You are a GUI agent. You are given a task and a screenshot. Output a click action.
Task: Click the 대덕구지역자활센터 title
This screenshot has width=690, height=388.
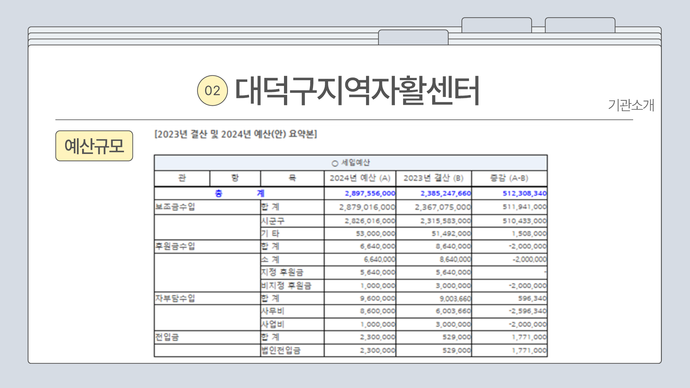(x=357, y=91)
